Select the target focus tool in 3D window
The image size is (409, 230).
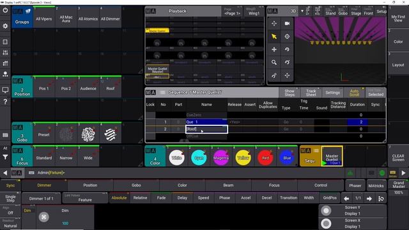pos(287,36)
